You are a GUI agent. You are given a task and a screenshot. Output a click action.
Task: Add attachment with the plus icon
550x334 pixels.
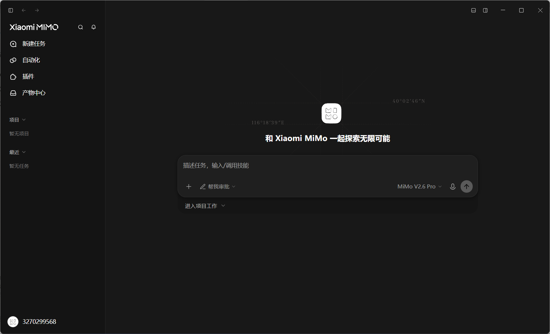click(189, 186)
